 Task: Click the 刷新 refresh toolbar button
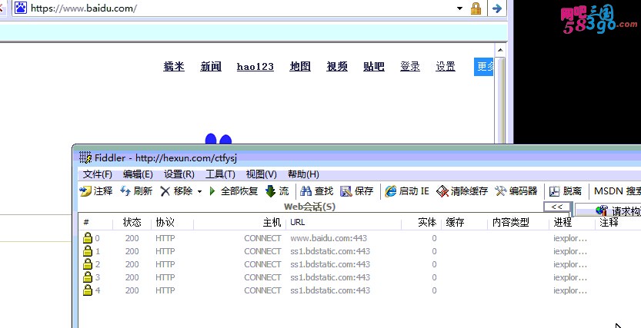click(x=136, y=191)
